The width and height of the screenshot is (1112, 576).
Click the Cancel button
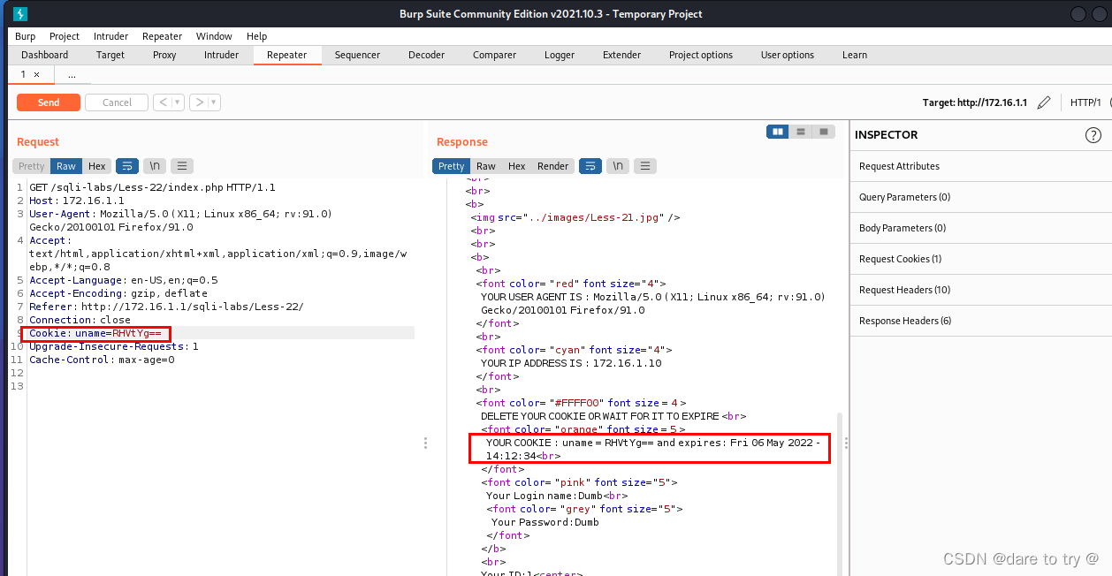coord(117,102)
